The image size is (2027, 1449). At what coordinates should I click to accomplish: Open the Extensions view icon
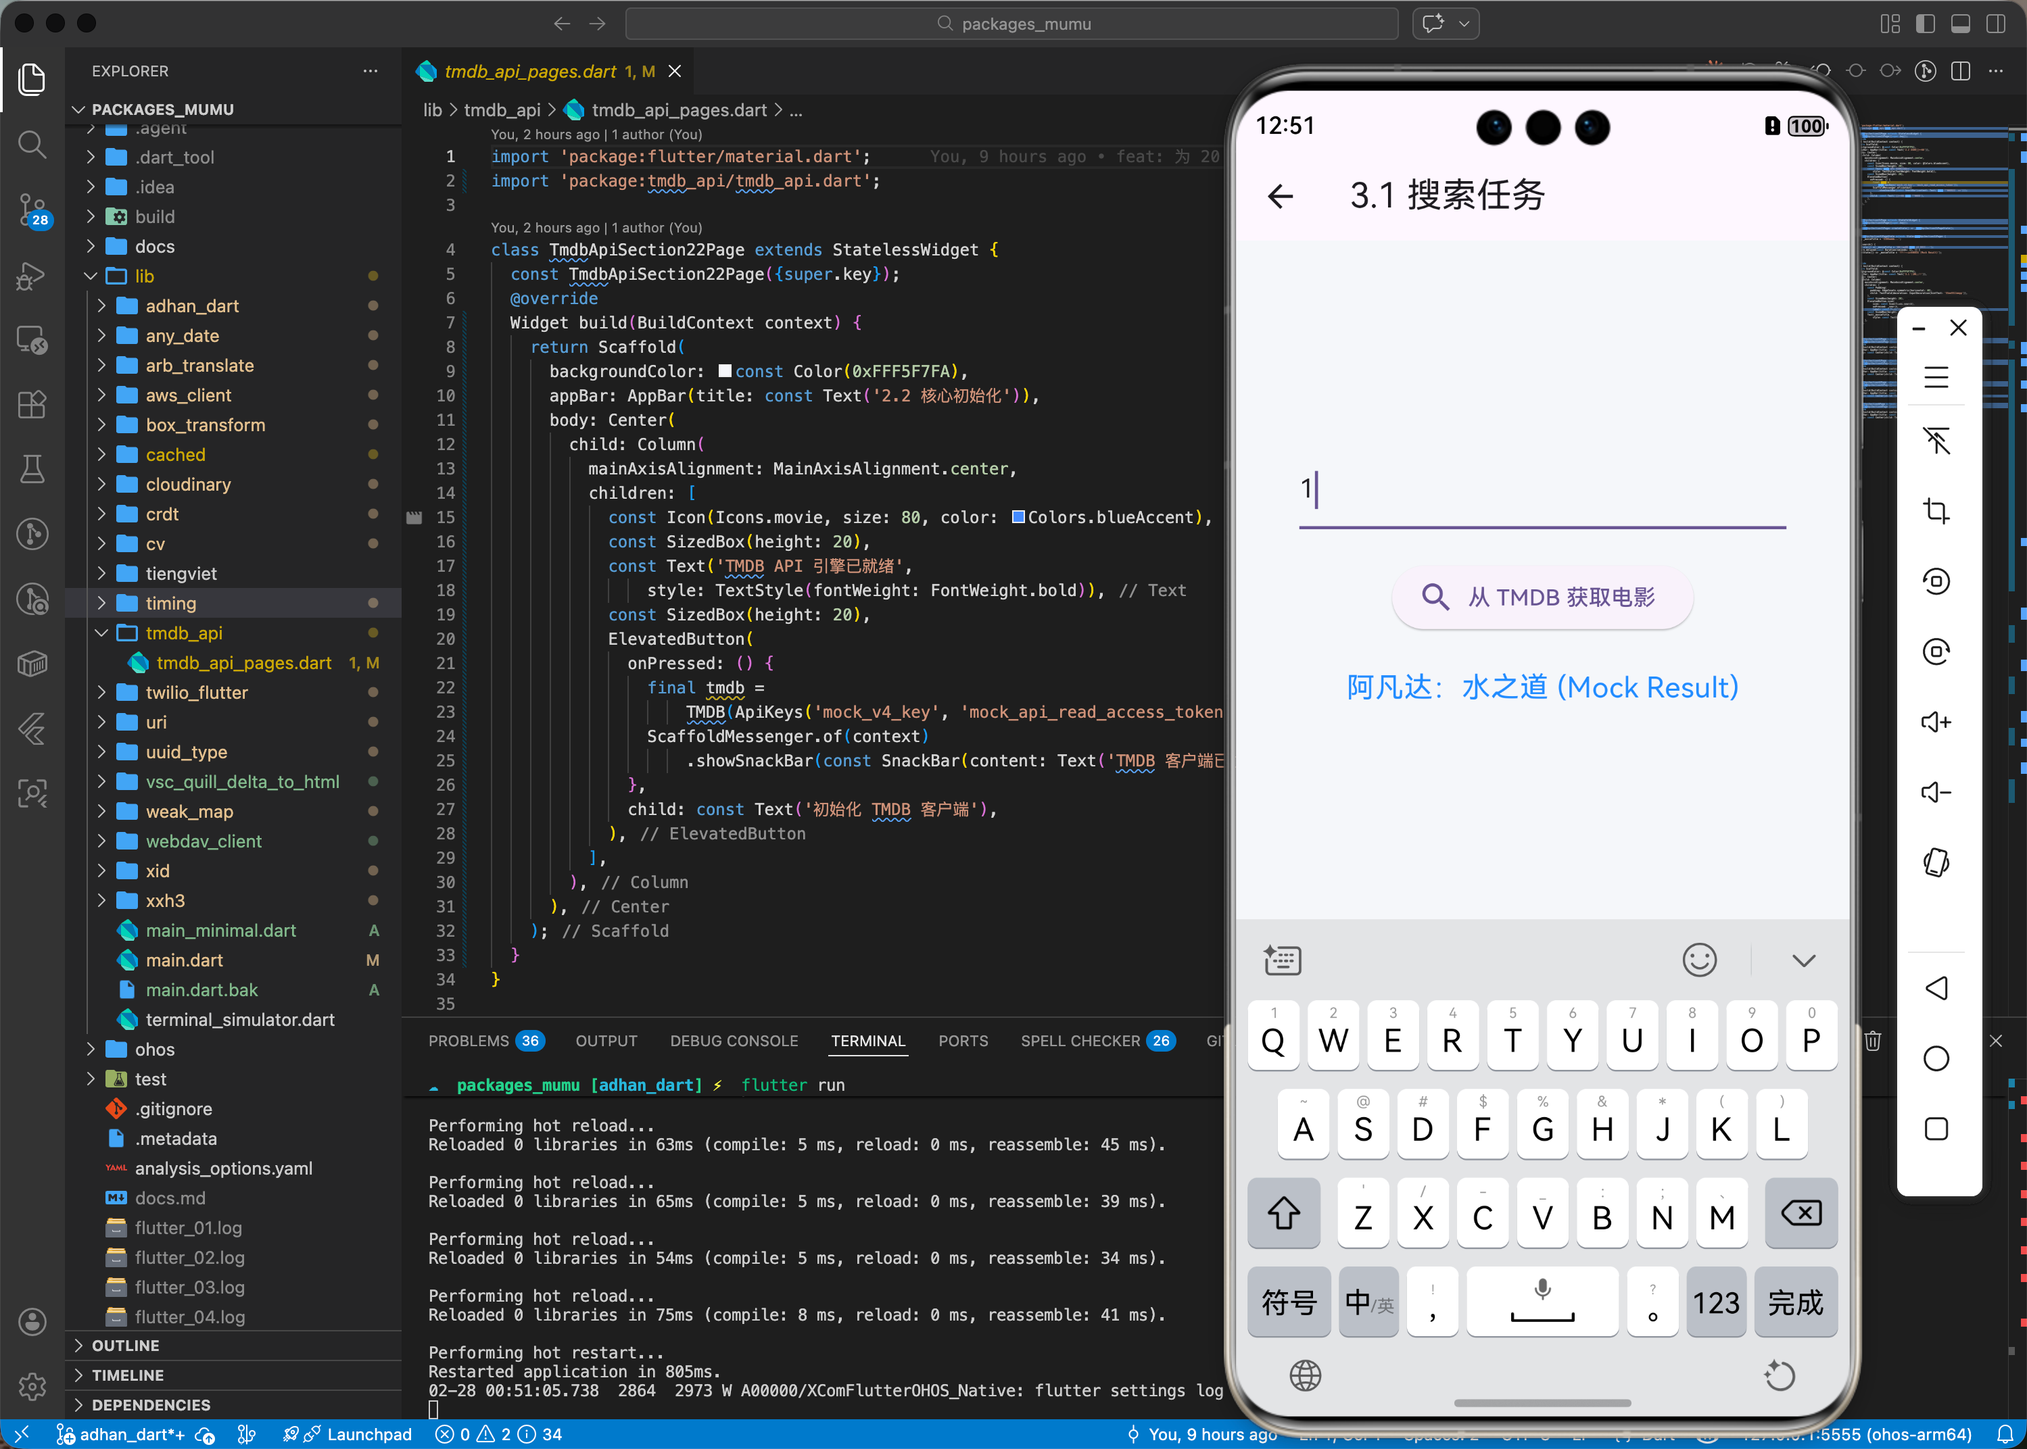coord(32,404)
